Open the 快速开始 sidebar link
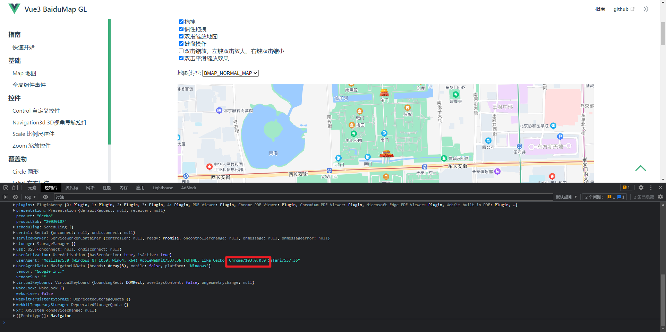This screenshot has width=666, height=332. pos(24,47)
